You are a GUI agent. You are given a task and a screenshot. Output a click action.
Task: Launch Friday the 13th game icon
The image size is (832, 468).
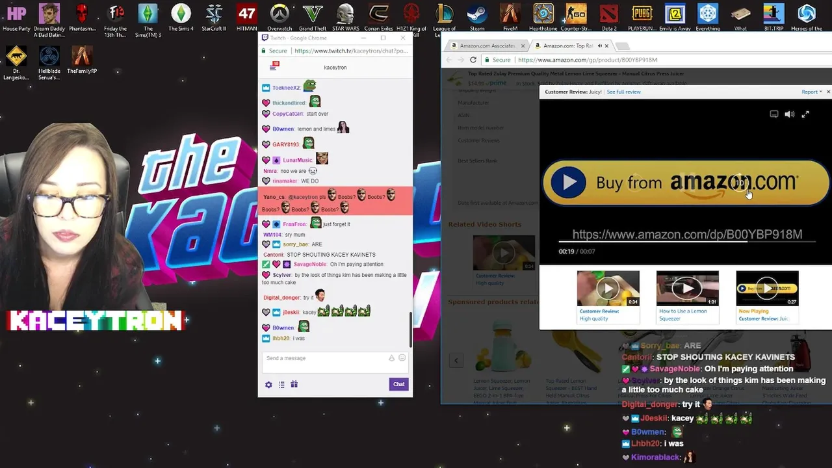tap(116, 17)
